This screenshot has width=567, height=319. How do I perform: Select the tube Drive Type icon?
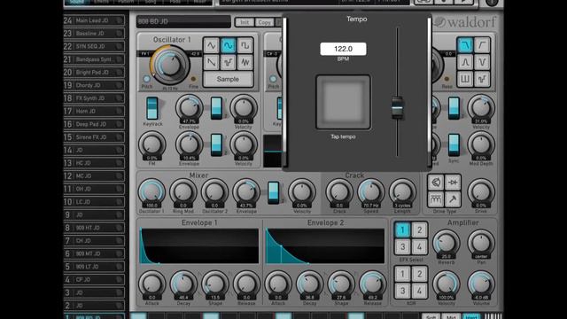tap(436, 183)
